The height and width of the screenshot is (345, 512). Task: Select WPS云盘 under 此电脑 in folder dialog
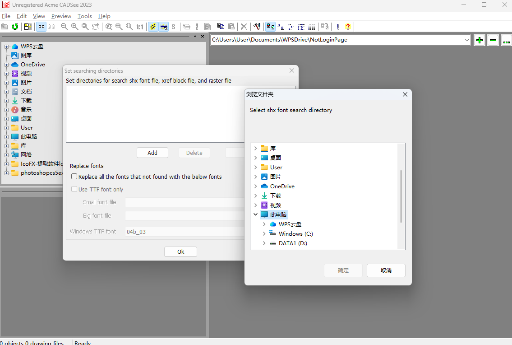tap(290, 224)
